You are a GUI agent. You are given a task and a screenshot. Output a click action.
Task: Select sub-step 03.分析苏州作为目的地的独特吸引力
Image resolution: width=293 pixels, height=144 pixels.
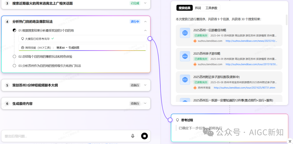tap(50, 66)
